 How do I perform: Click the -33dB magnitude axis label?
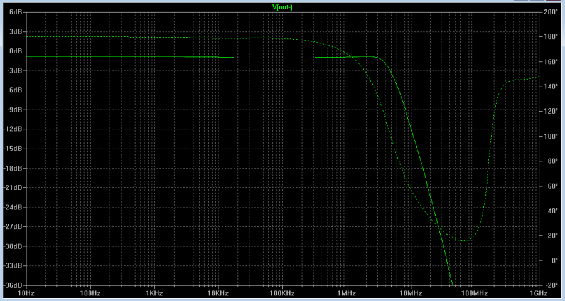click(x=13, y=266)
